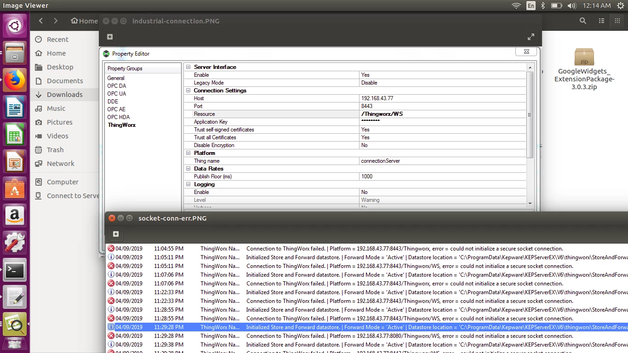Viewport: 628px width, 353px height.
Task: Click the Home path button in Files
Action: 84,21
